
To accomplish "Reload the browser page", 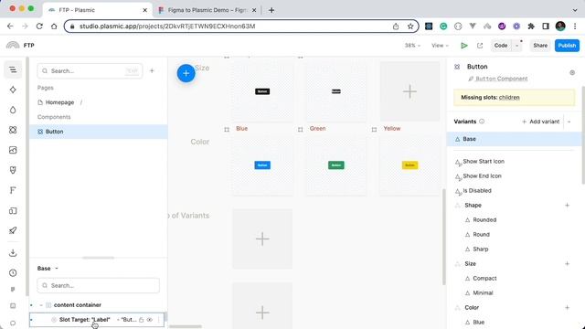I will click(x=39, y=27).
